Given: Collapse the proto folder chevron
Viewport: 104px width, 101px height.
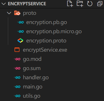Looking at the screenshot, I should point(9,13).
